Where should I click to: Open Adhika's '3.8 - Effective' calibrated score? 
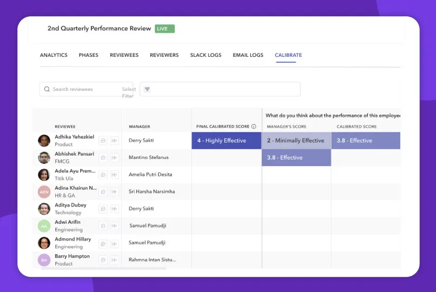pyautogui.click(x=366, y=141)
